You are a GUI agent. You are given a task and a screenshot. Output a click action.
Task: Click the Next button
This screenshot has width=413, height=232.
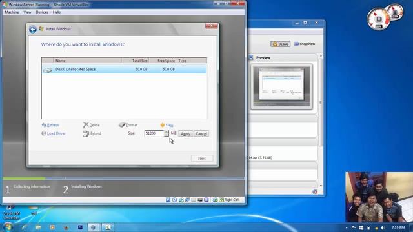pyautogui.click(x=202, y=159)
